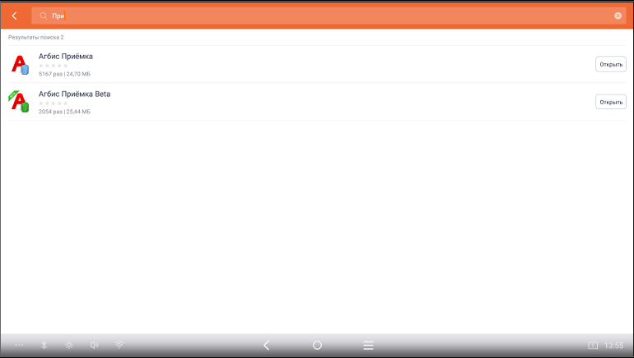Click 'Открыть' for Агбис Приёмка Beta
This screenshot has height=358, width=634.
click(x=611, y=102)
